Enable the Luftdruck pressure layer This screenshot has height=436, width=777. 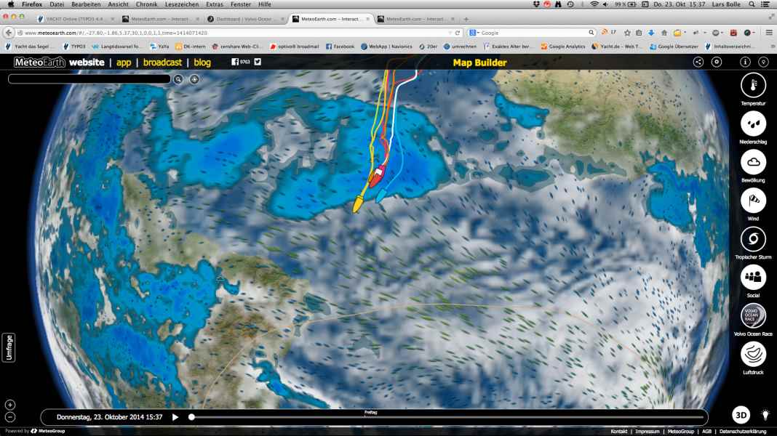[753, 355]
